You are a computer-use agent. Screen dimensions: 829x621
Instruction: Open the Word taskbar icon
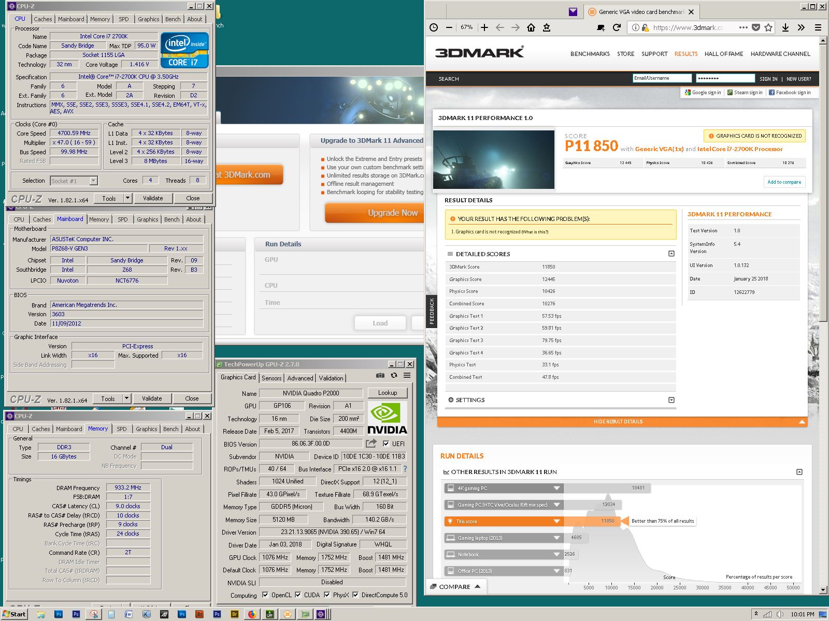(x=129, y=614)
